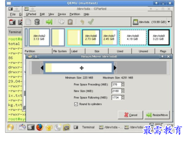This screenshot has width=185, height=141.
Task: Open the Device menu
Action: (x=62, y=14)
